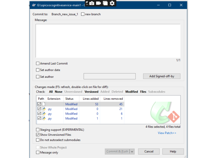Uncheck the file with 53 lines added
Viewport: 217px width, 158px height.
click(39, 104)
